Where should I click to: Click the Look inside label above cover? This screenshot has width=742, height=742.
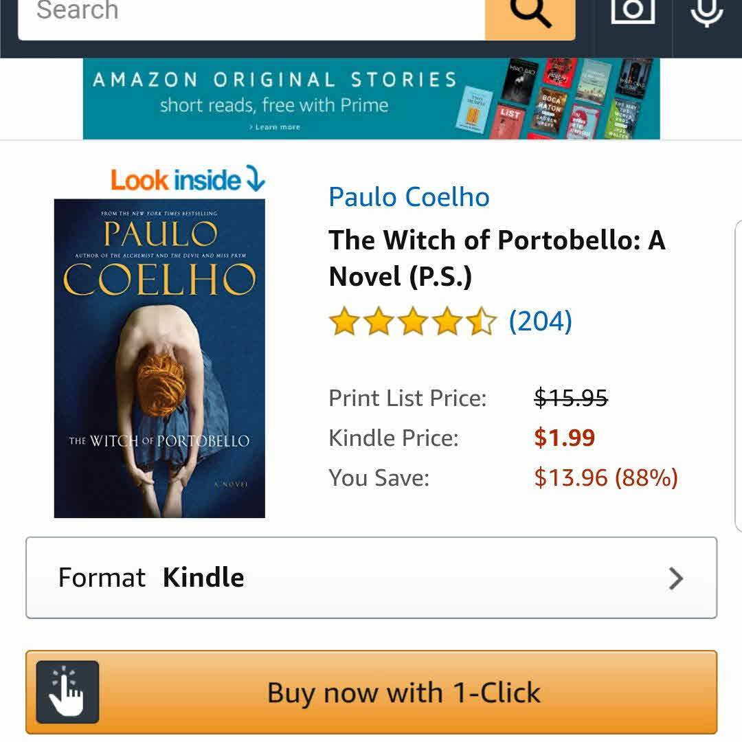coord(176,180)
